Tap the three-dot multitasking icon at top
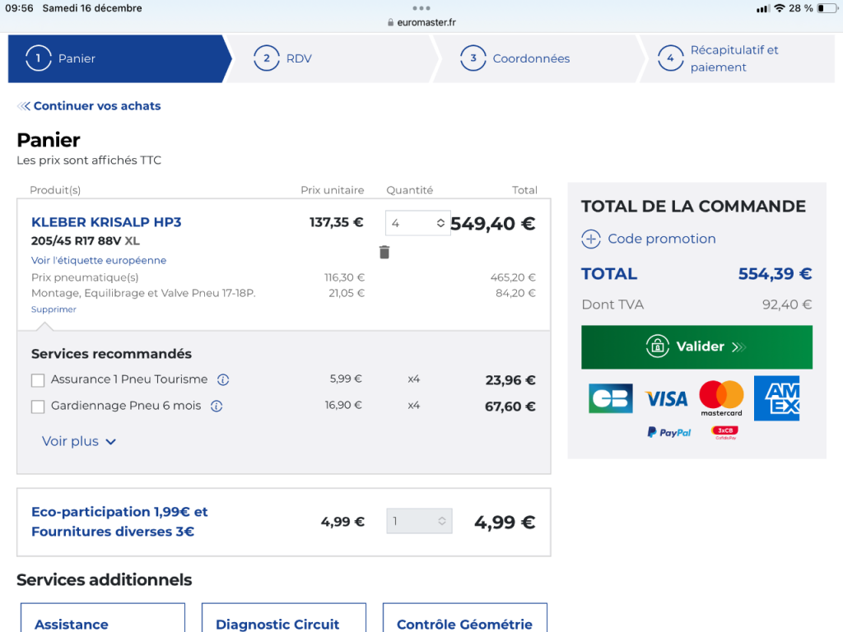The width and height of the screenshot is (843, 632). tap(421, 8)
